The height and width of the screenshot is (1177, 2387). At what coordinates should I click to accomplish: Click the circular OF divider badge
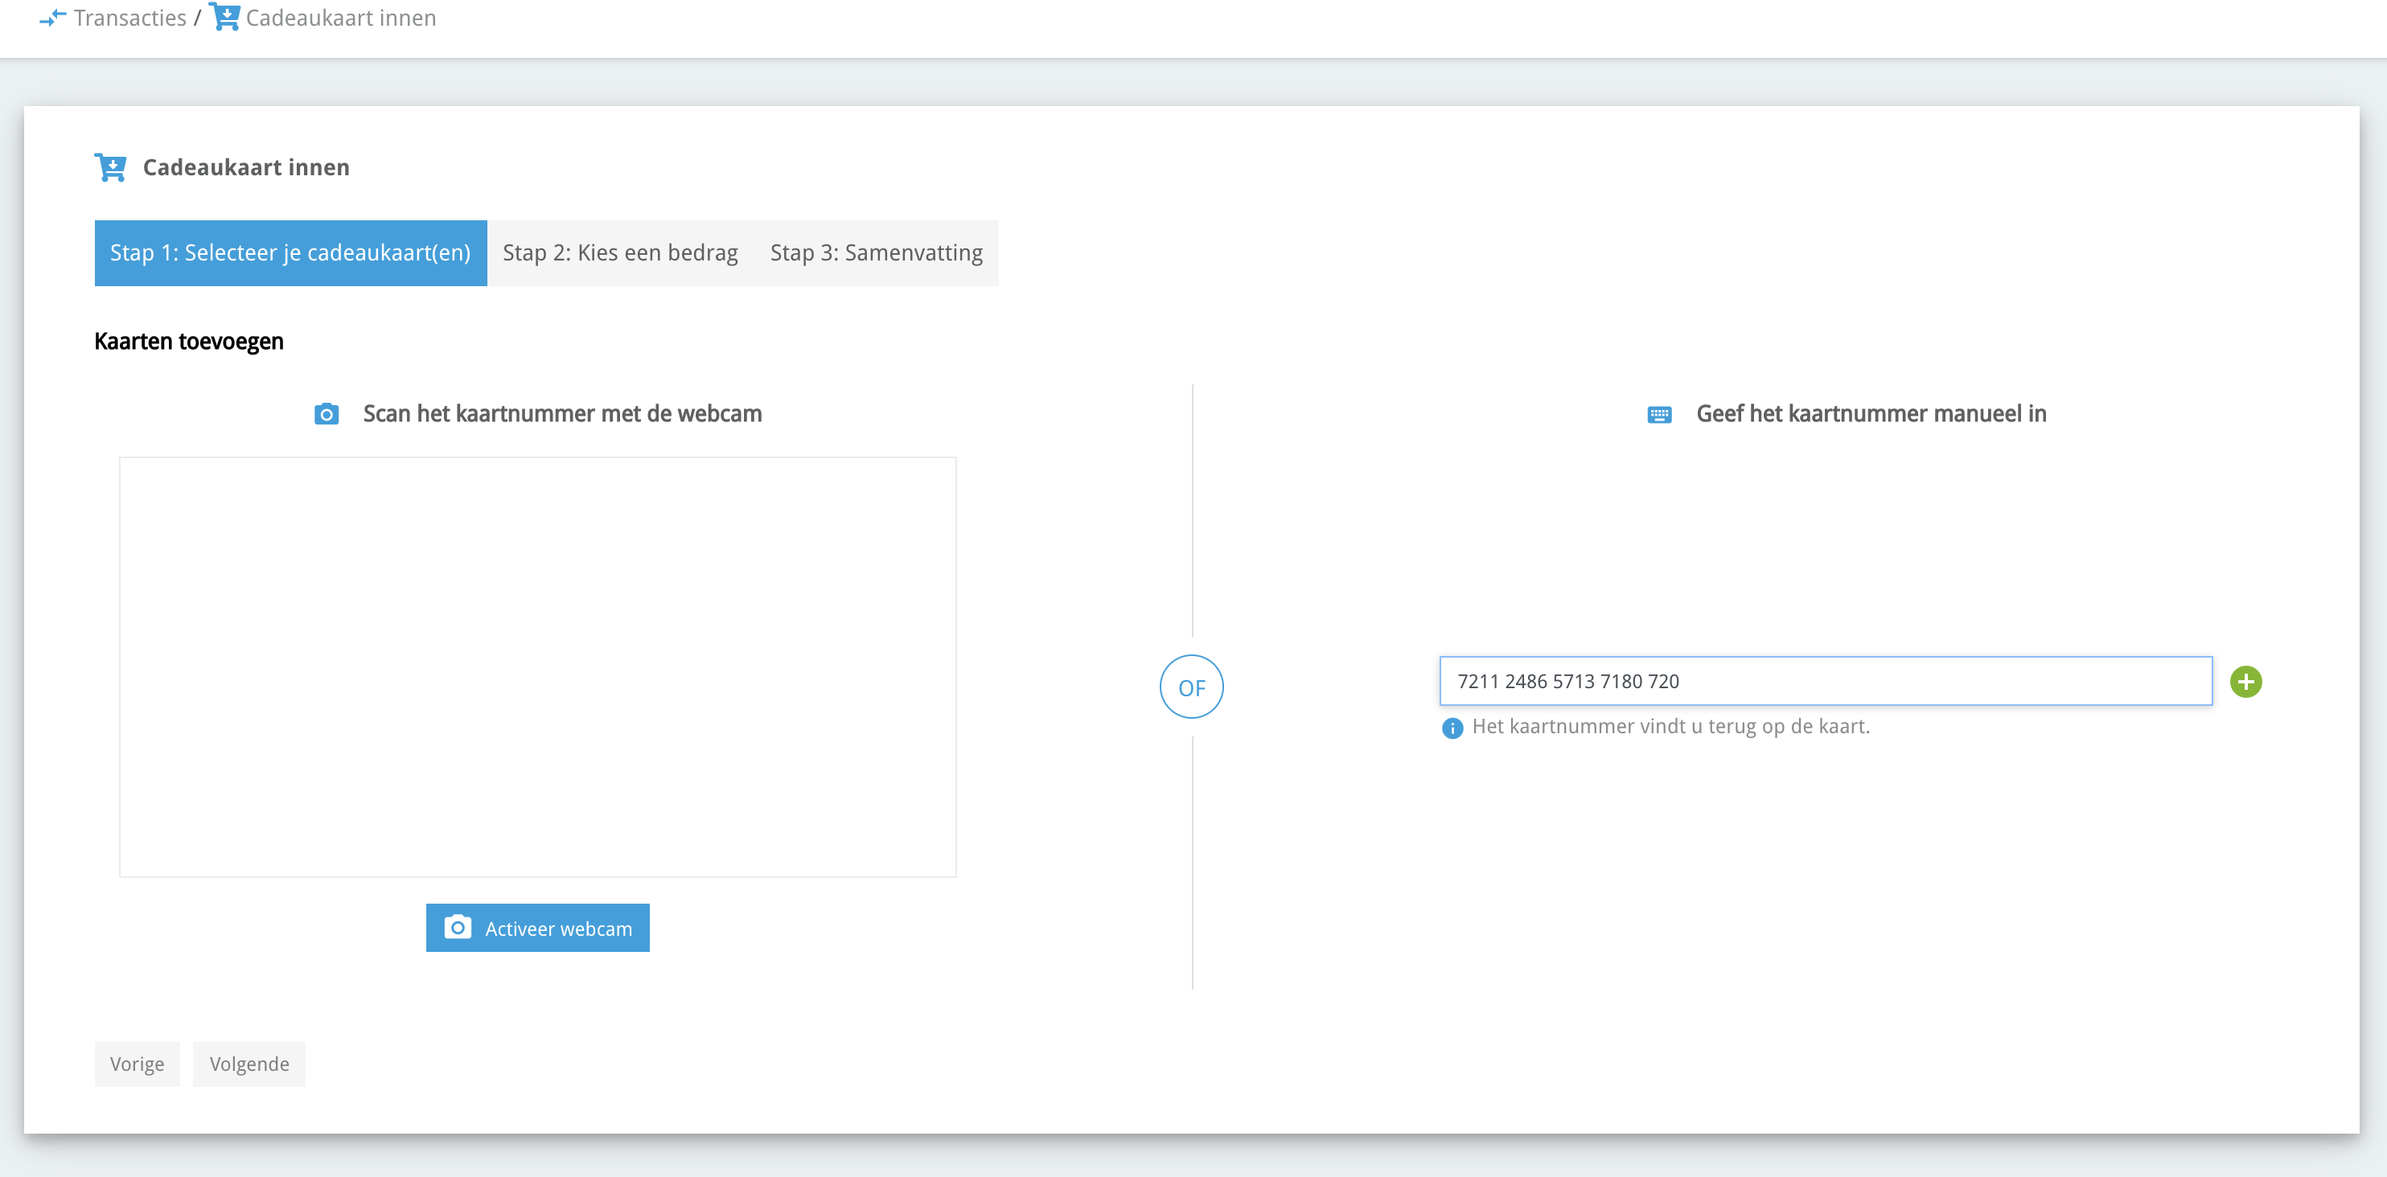(x=1191, y=687)
